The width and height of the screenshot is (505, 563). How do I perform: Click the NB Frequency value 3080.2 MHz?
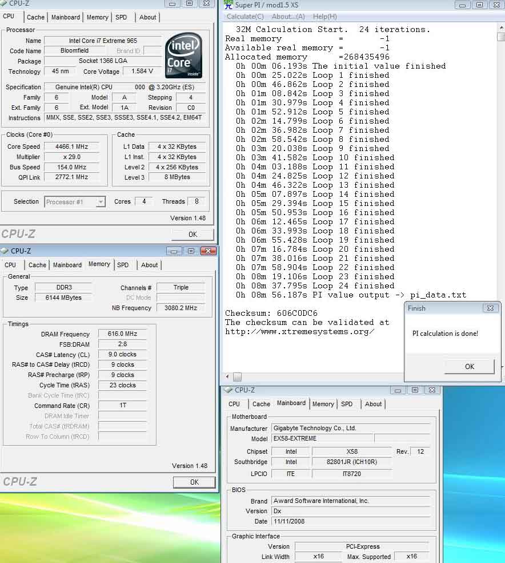pyautogui.click(x=181, y=308)
